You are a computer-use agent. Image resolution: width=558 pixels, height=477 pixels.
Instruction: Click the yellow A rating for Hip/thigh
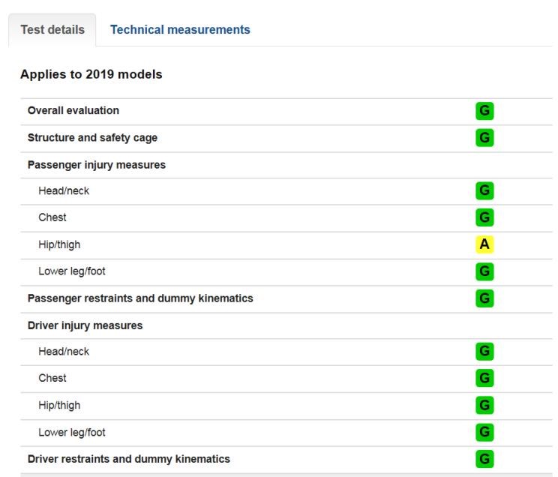click(x=484, y=244)
